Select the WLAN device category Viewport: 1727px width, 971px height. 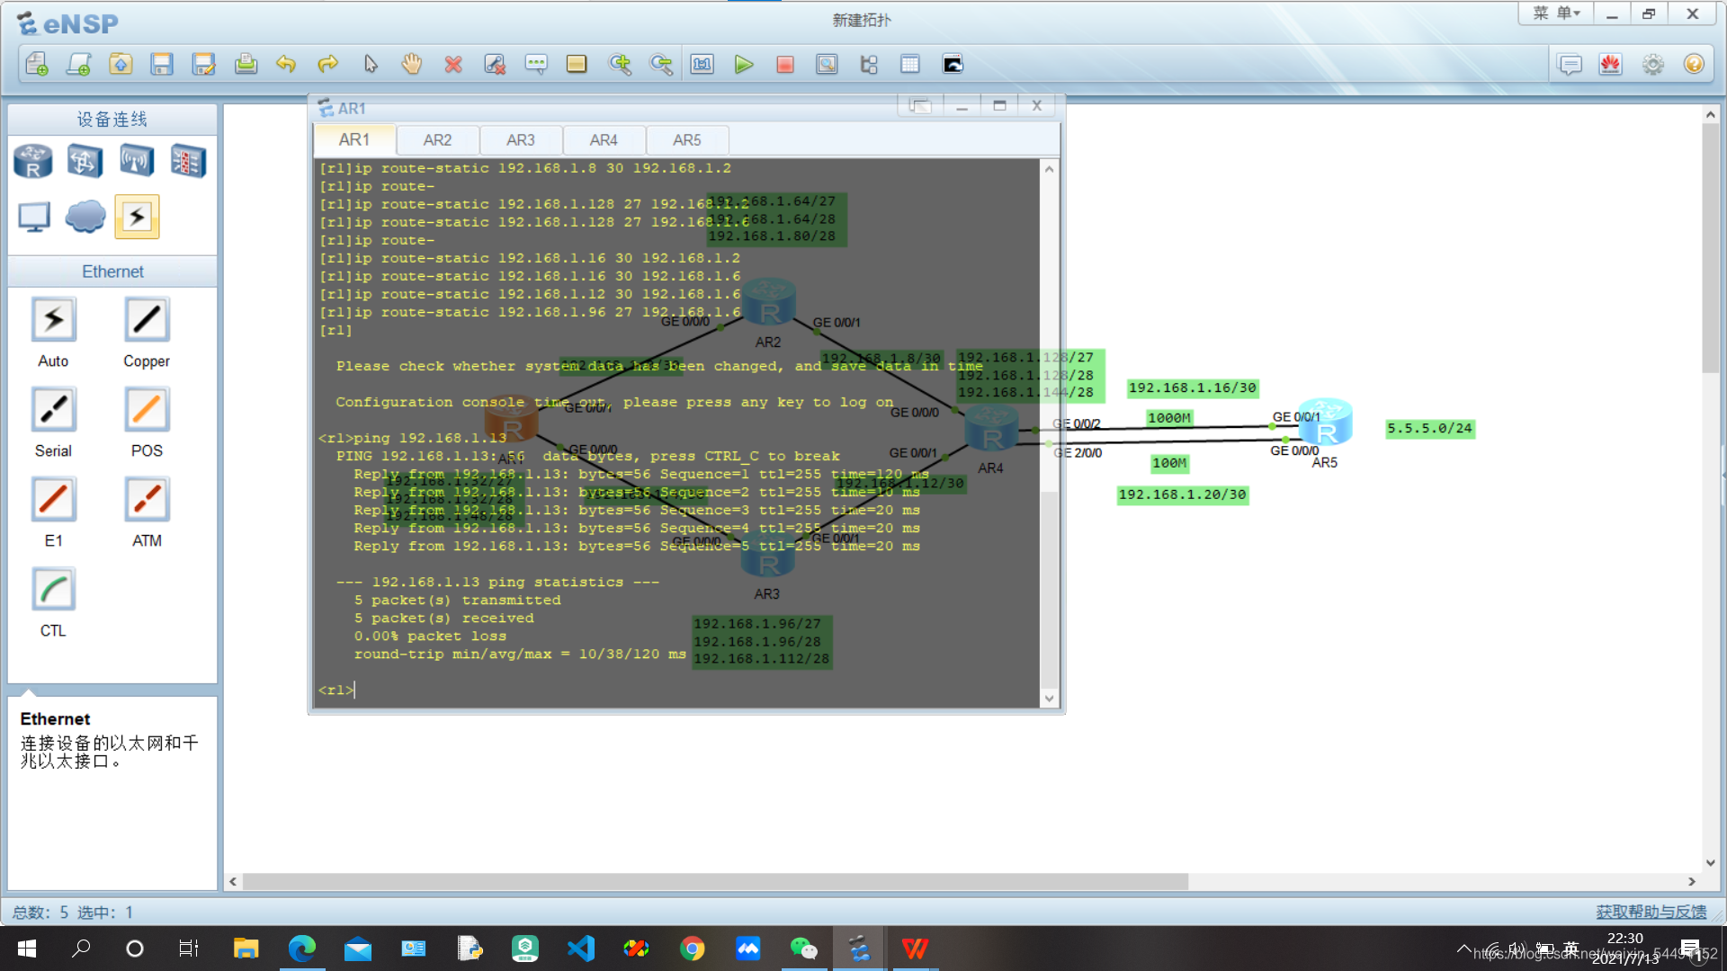point(137,161)
